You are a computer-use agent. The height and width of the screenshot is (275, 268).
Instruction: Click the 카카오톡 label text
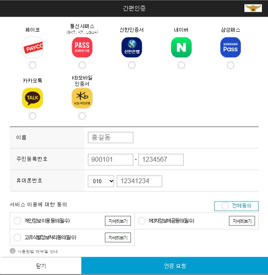(x=33, y=80)
